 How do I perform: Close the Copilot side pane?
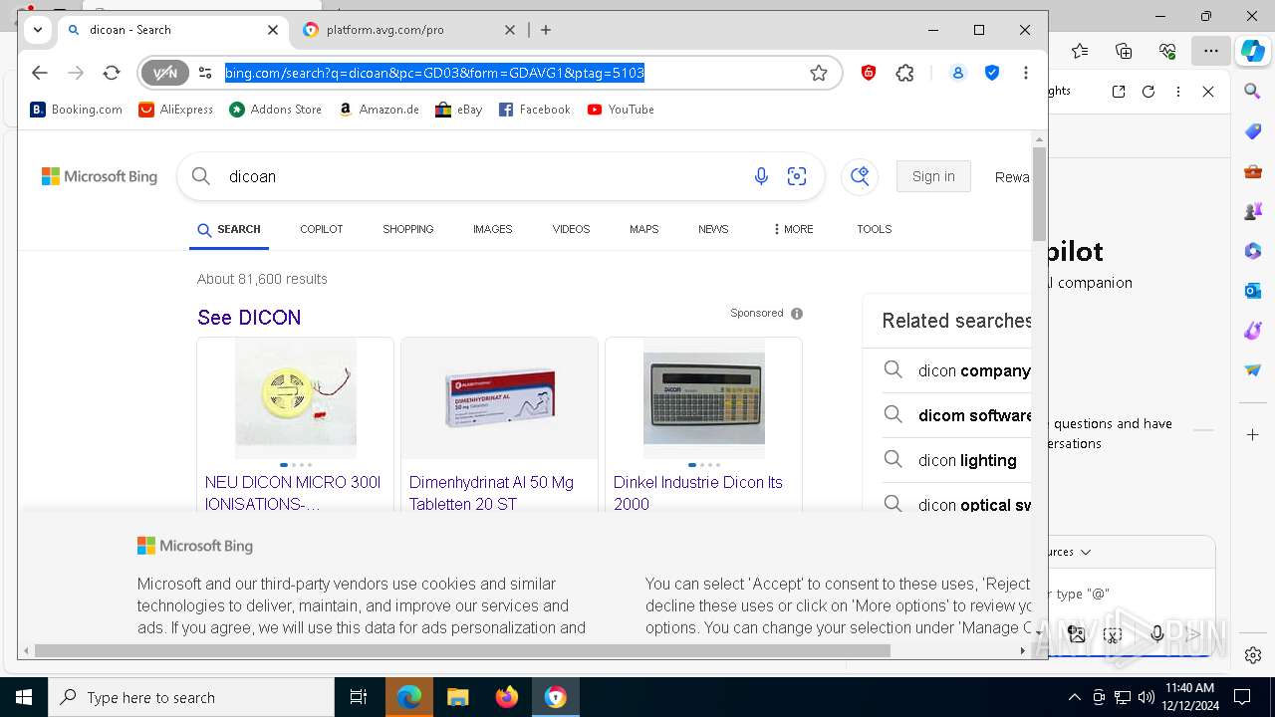point(1208,92)
